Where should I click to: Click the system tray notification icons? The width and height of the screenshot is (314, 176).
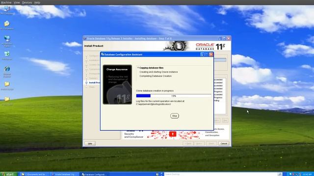coord(295,174)
